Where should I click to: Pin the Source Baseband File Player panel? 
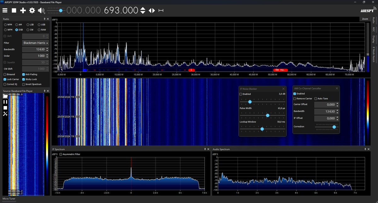point(45,91)
